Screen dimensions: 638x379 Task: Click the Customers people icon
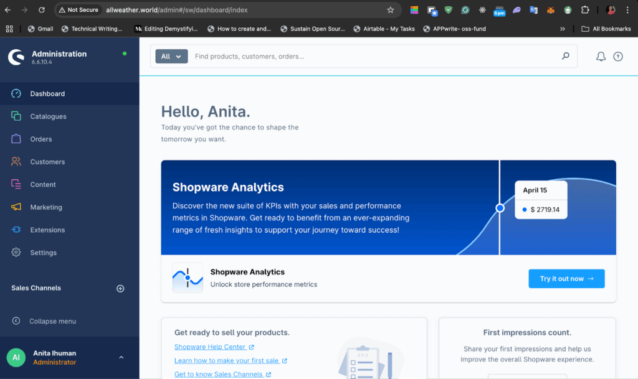coord(16,161)
